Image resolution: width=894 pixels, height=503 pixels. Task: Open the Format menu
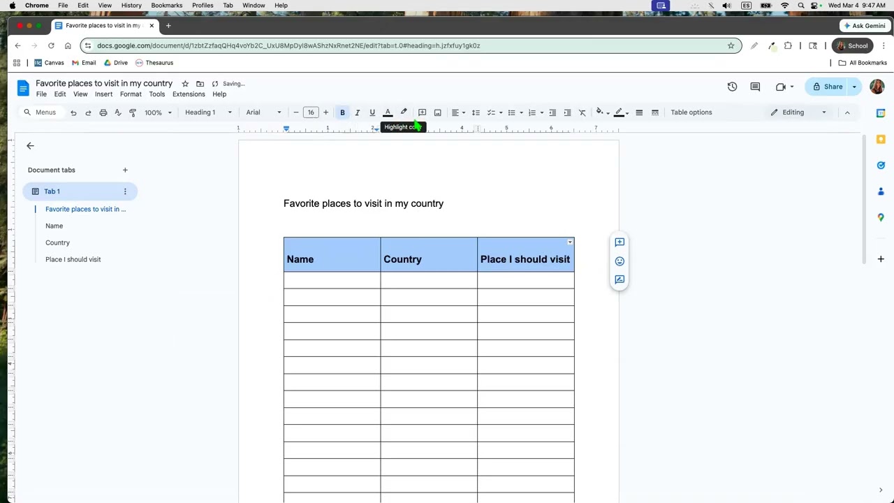click(131, 94)
